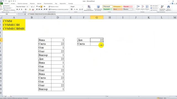Decrease decimal places
Image resolution: width=177 pixels, height=99 pixels.
(x=82, y=9)
